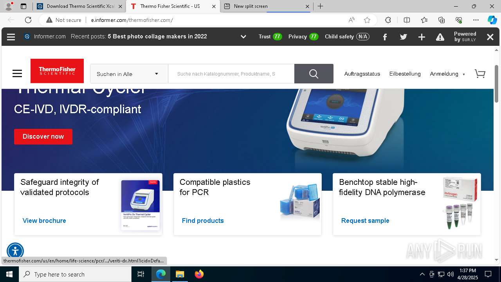Open the shopping cart icon
Image resolution: width=501 pixels, height=282 pixels.
[x=480, y=74]
